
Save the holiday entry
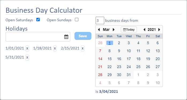tap(83, 36)
